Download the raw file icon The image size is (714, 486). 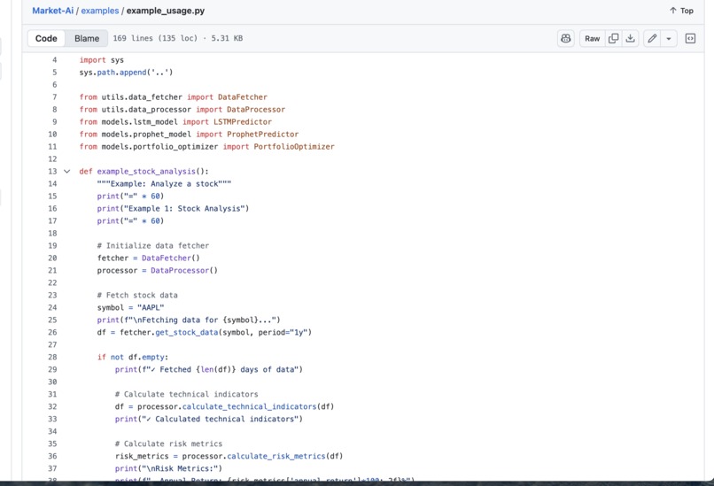click(x=630, y=39)
